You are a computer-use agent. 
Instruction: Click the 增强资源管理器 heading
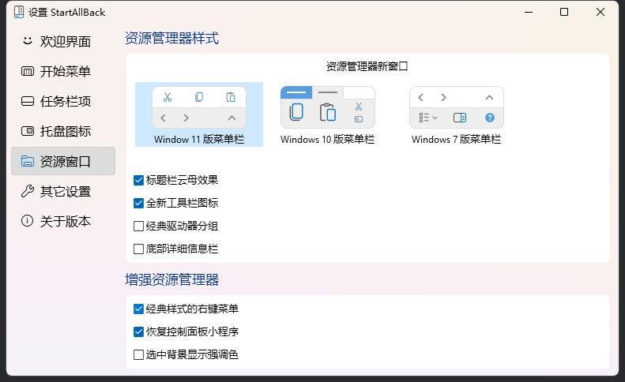171,279
